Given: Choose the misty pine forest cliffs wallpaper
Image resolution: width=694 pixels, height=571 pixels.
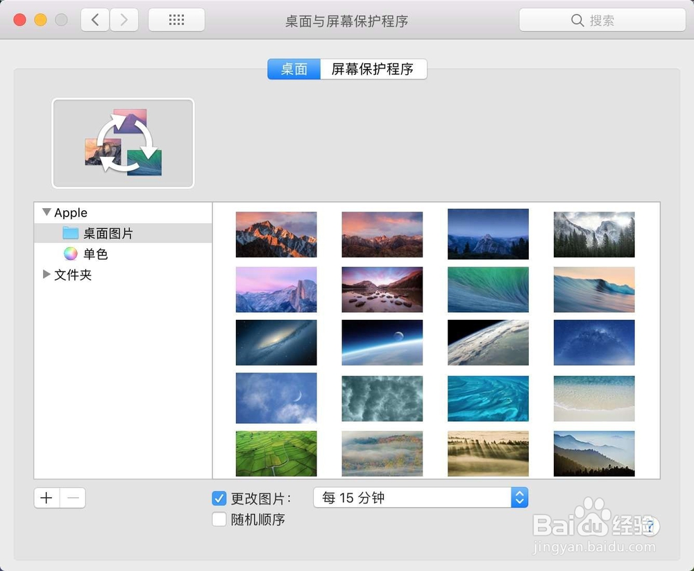Looking at the screenshot, I should coord(594,234).
